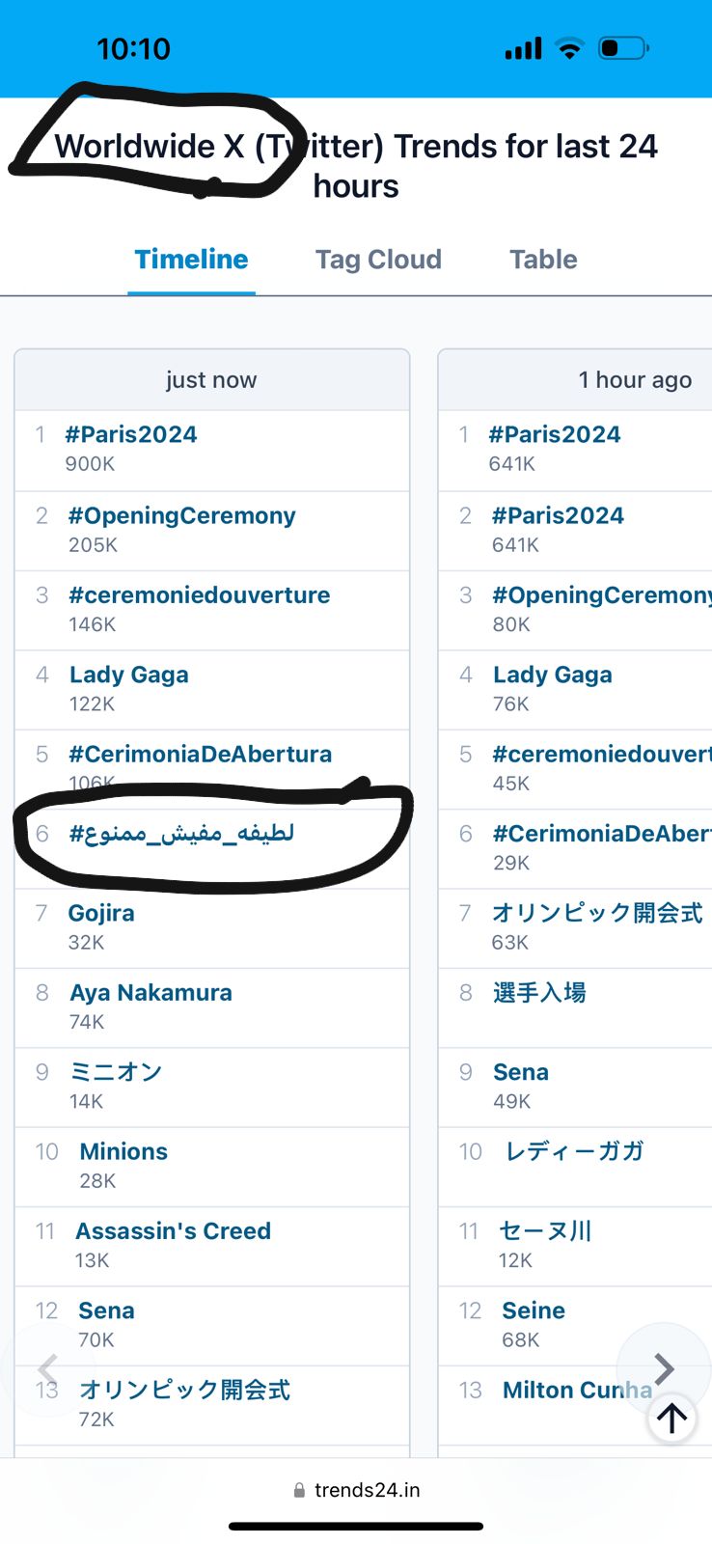The width and height of the screenshot is (712, 1544).
Task: Tap the Wi-Fi icon in status bar
Action: 570,48
